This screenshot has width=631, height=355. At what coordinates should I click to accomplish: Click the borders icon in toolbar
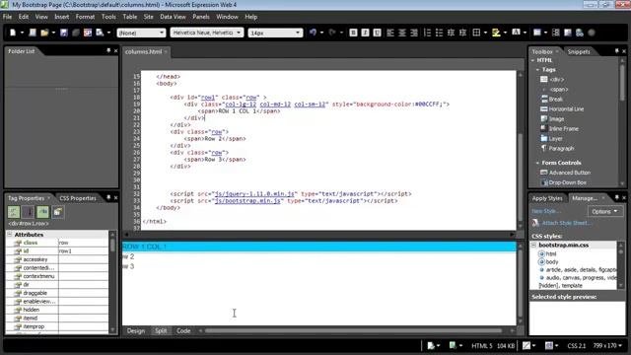[476, 33]
